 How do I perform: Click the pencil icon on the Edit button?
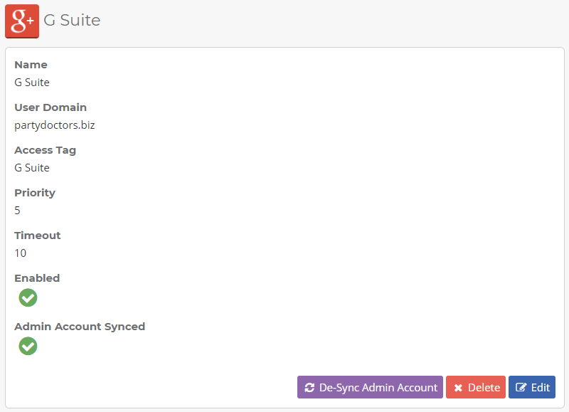coord(521,388)
